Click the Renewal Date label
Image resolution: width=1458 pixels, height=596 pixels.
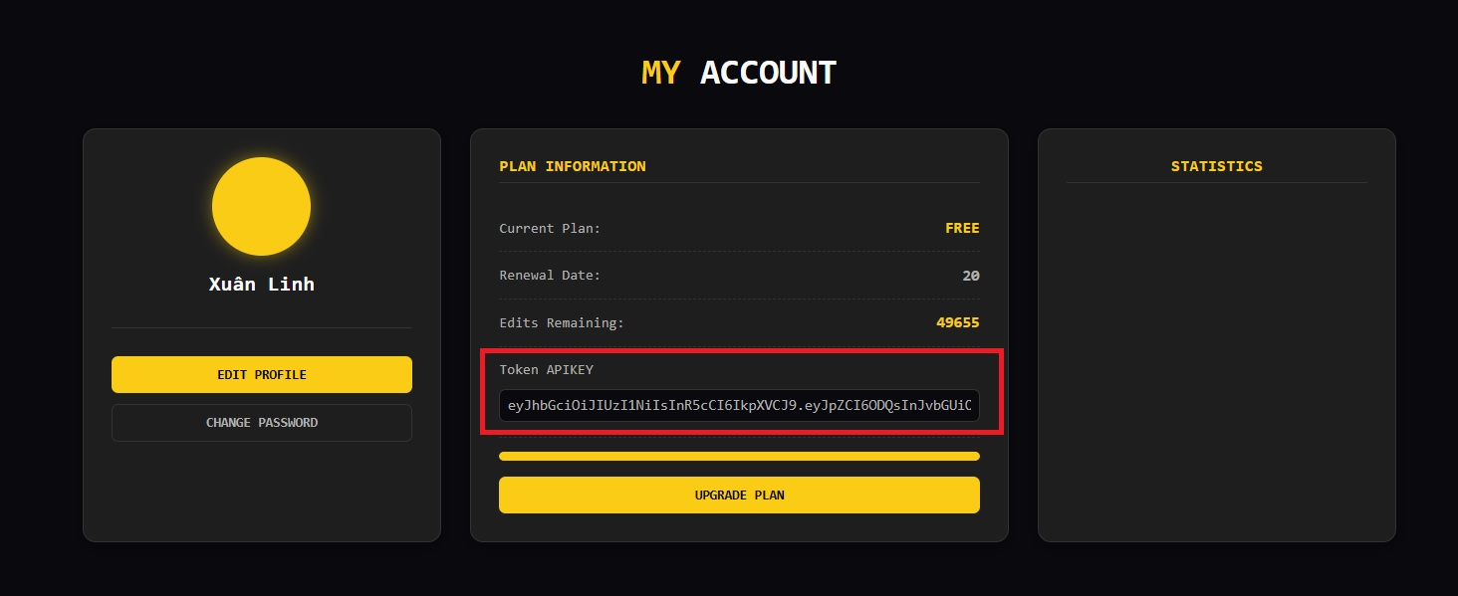click(550, 276)
